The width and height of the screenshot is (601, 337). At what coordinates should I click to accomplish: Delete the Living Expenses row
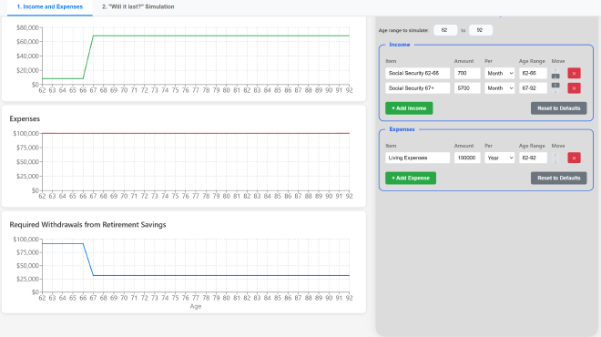(x=574, y=158)
